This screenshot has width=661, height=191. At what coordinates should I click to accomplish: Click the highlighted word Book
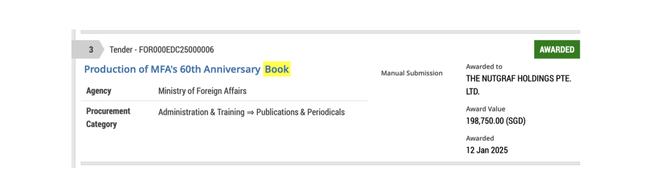(277, 69)
